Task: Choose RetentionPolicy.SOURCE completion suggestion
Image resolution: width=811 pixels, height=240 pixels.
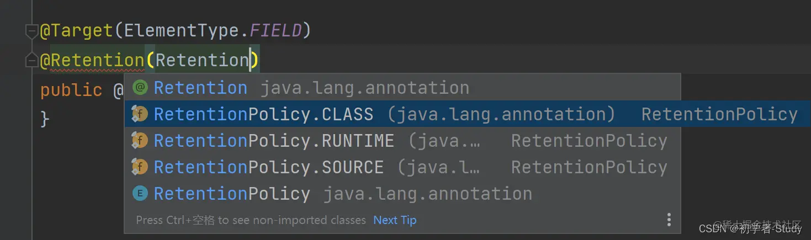Action: click(x=402, y=167)
